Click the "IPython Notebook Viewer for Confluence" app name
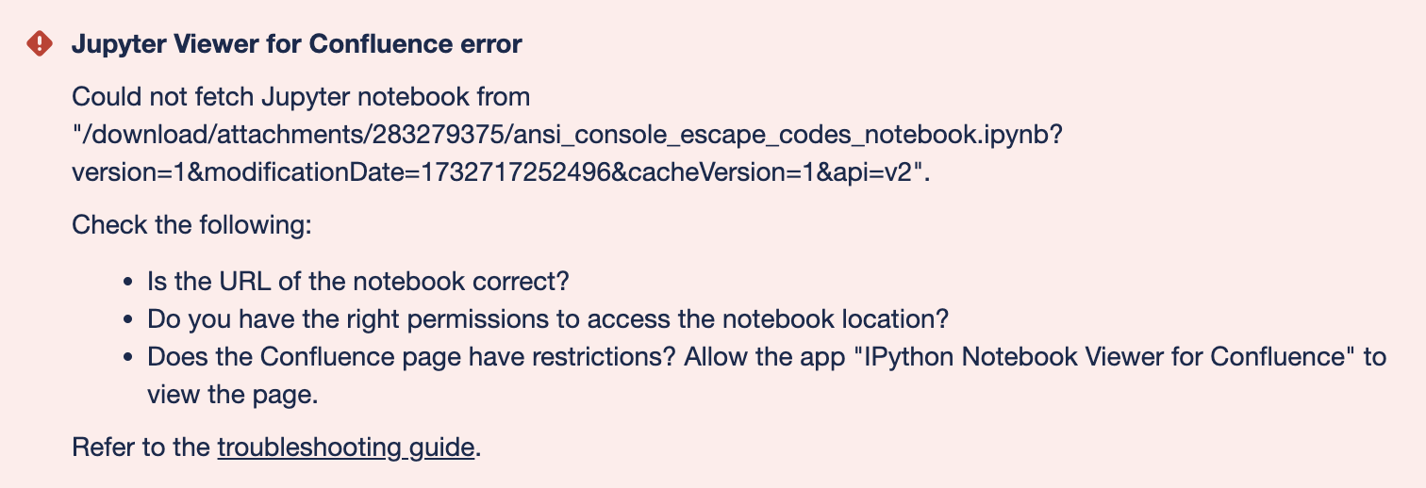 tap(1105, 357)
